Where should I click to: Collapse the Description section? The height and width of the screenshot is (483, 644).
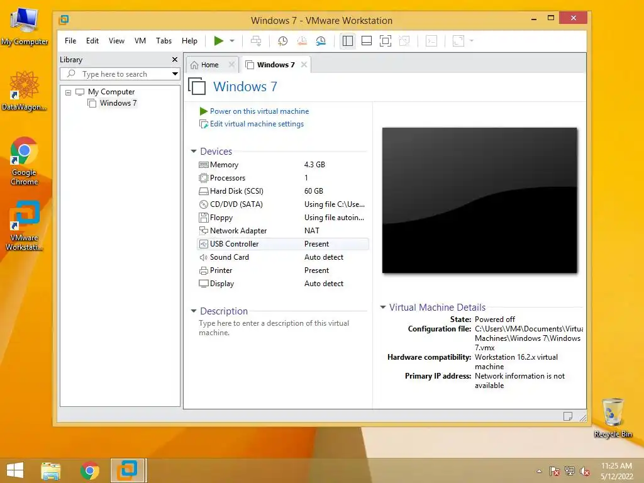pos(194,311)
